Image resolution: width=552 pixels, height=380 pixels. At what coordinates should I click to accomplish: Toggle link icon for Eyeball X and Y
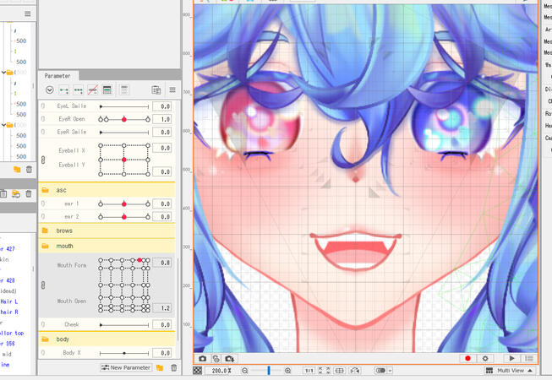[44, 160]
